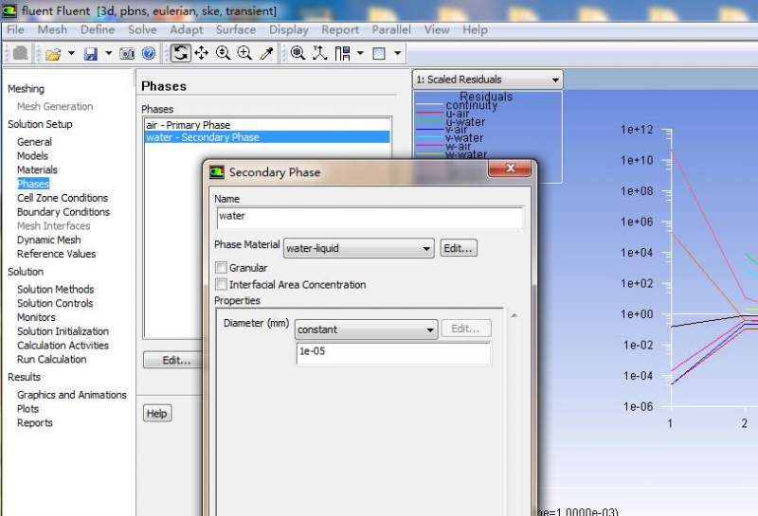Open the Report menu
This screenshot has width=758, height=516.
point(340,30)
